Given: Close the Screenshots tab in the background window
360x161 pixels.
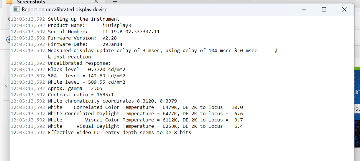Looking at the screenshot, I should pyautogui.click(x=96, y=2).
